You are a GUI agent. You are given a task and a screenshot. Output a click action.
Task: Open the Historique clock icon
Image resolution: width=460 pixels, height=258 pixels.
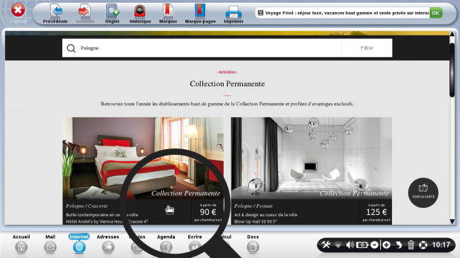coord(140,11)
